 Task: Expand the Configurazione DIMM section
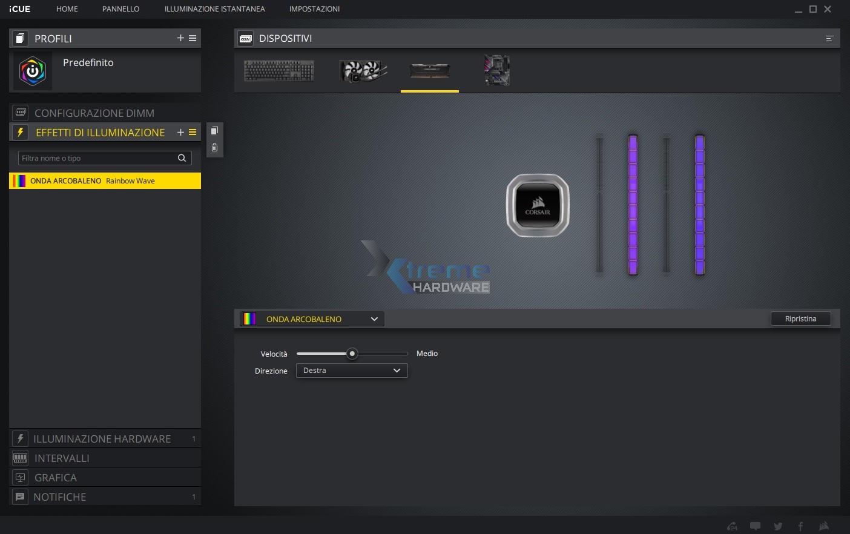(x=94, y=113)
